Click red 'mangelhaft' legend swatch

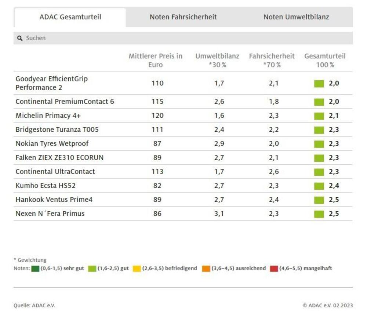click(x=274, y=269)
